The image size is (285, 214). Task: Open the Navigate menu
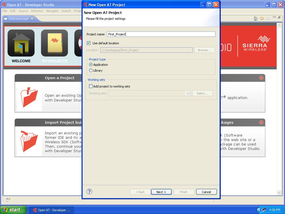coord(52,11)
